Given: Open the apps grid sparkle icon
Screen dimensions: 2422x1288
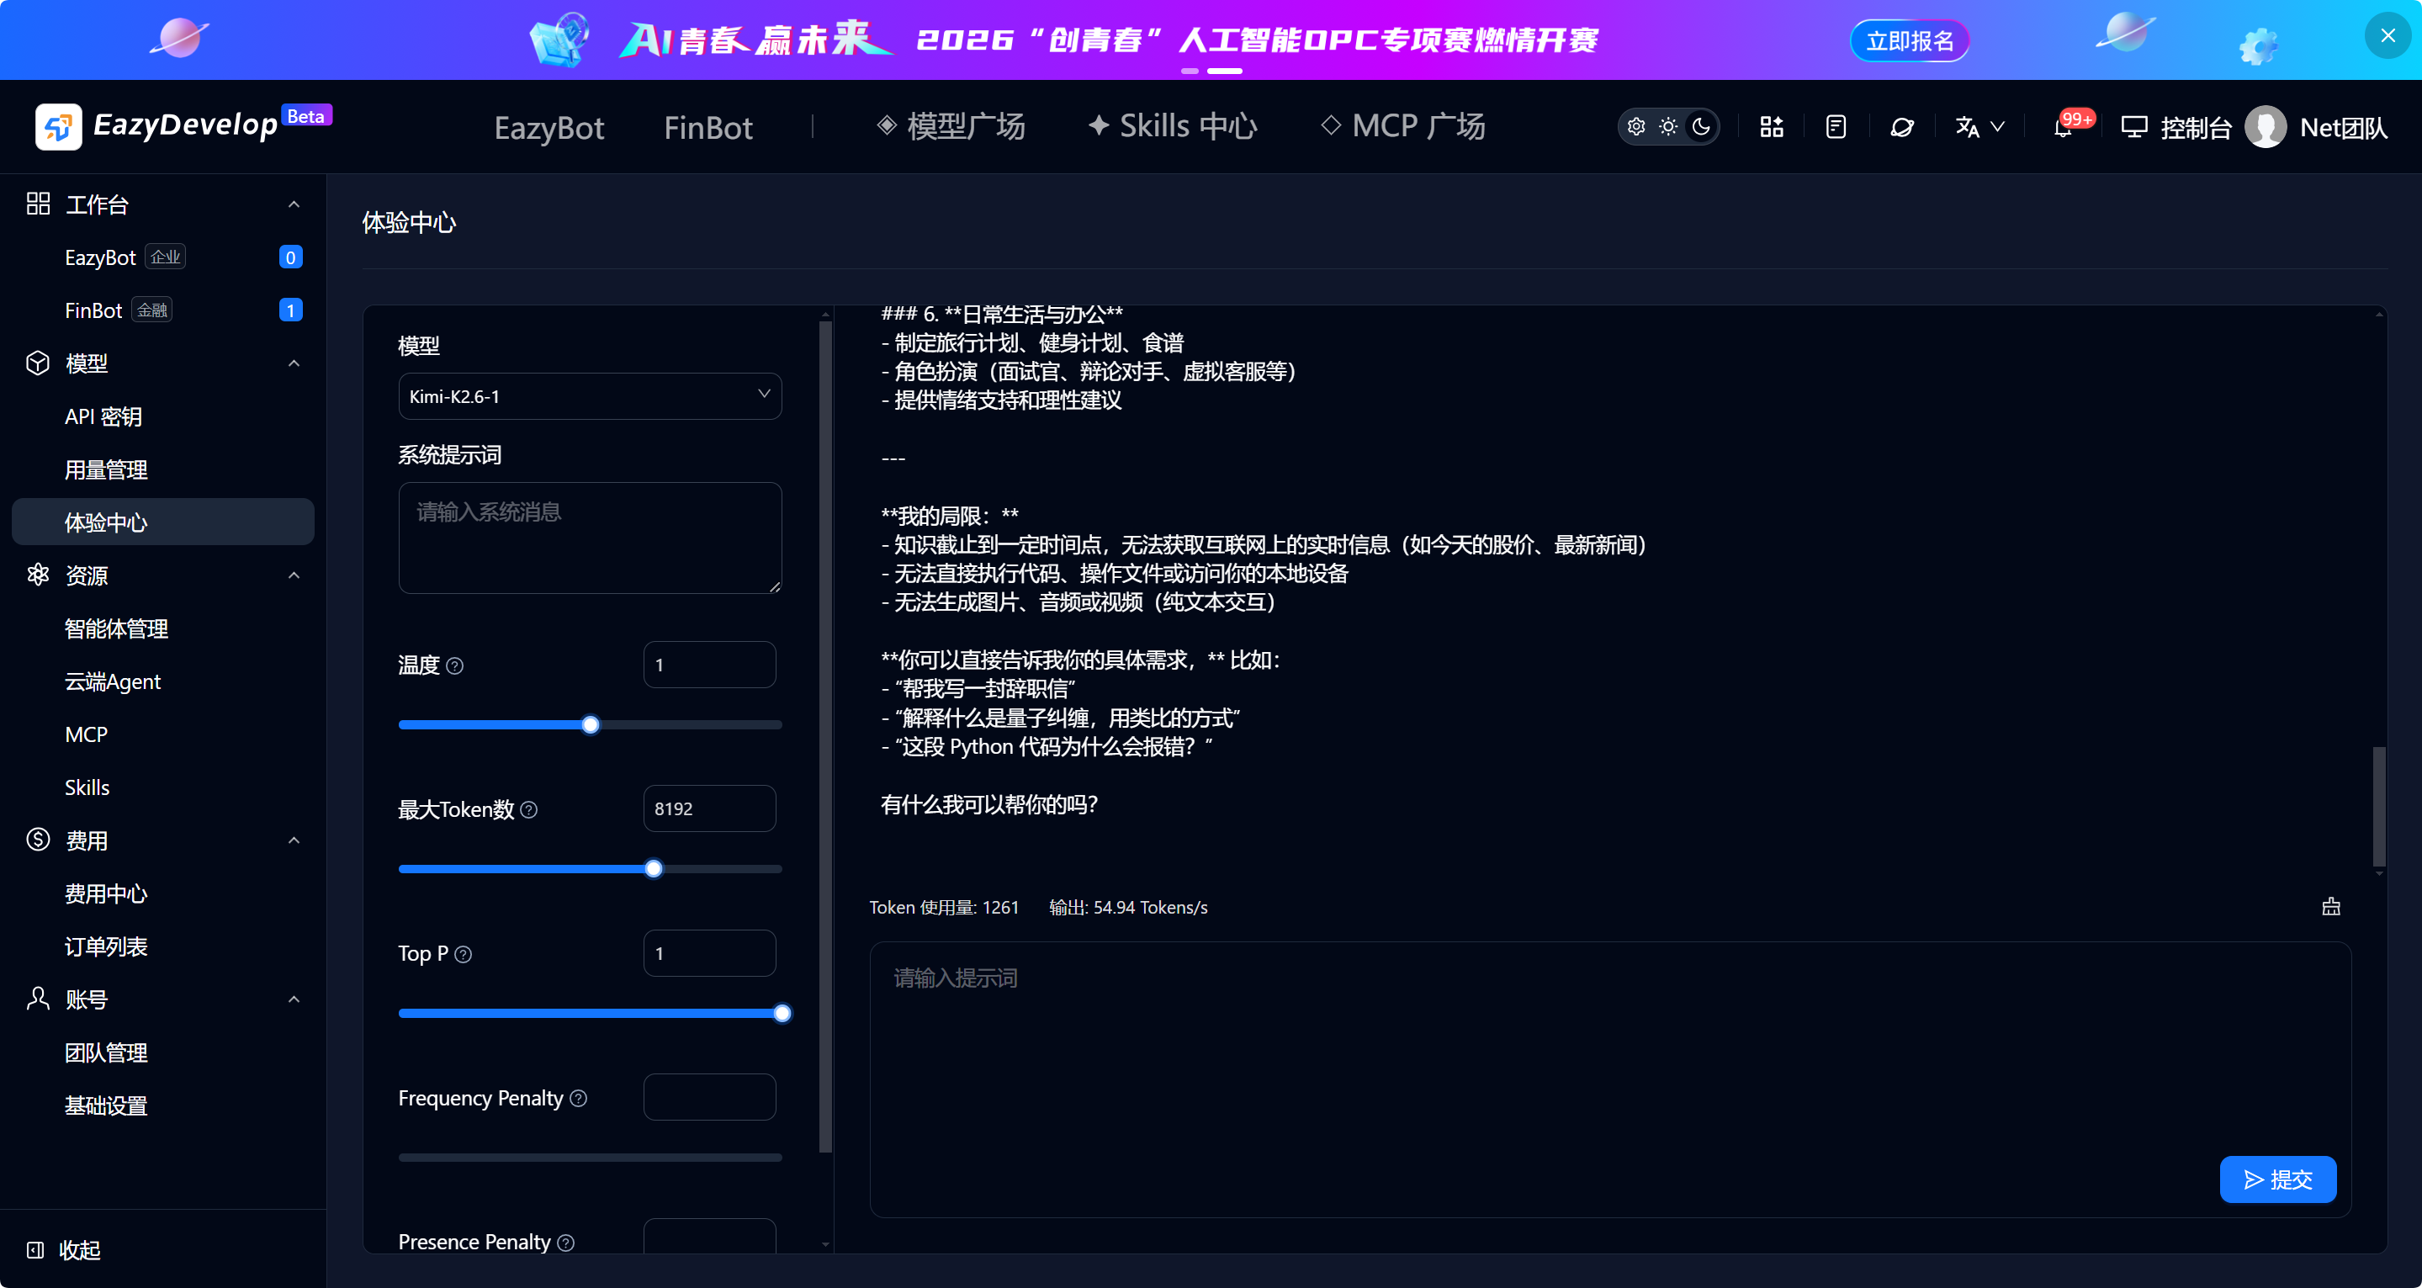Looking at the screenshot, I should coord(1772,127).
